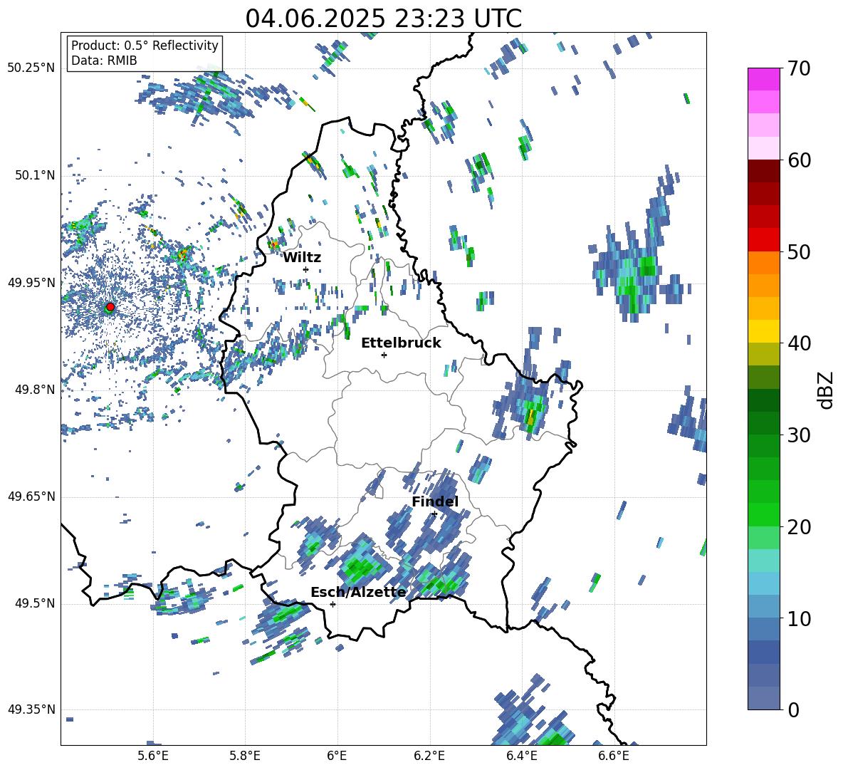843x770 pixels.
Task: Click the 20 value on the colorbar
Action: tap(799, 526)
